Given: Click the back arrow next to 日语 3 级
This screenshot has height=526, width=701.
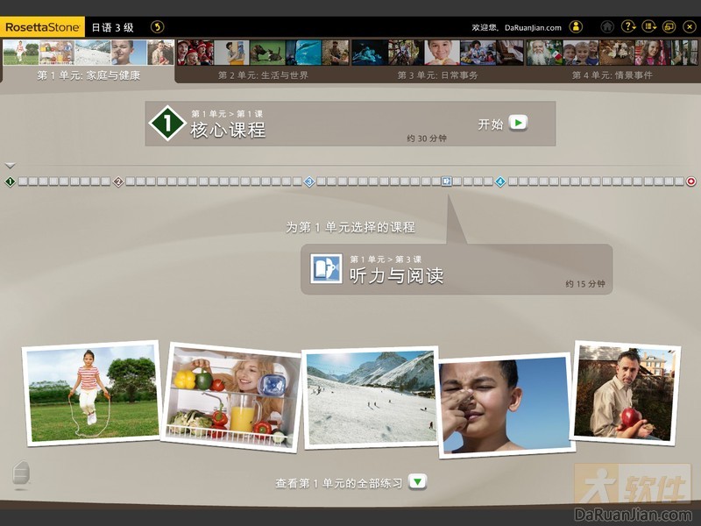Looking at the screenshot, I should click(157, 27).
